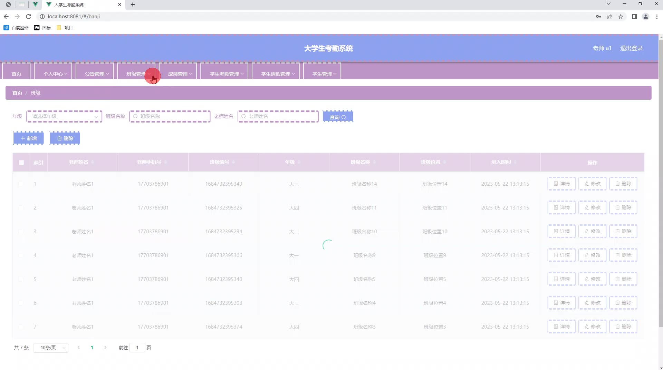
Task: Sort table by 班级名称 column arrows
Action: 374,162
